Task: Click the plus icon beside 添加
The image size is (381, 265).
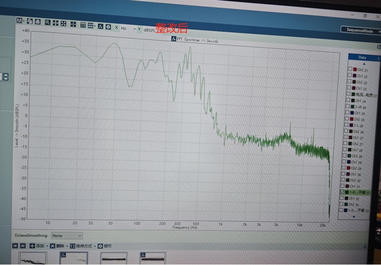Action: tap(32, 246)
